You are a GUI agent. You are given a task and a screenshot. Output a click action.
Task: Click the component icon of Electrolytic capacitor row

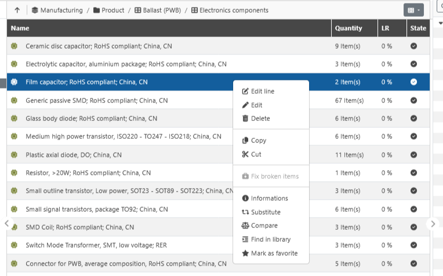(x=14, y=64)
